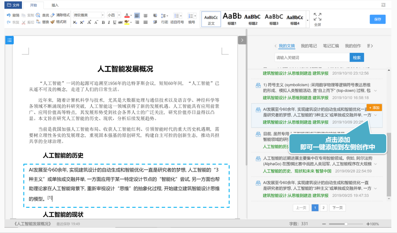
Task: Click the 全屏 fullscreen icon
Action: (x=318, y=17)
